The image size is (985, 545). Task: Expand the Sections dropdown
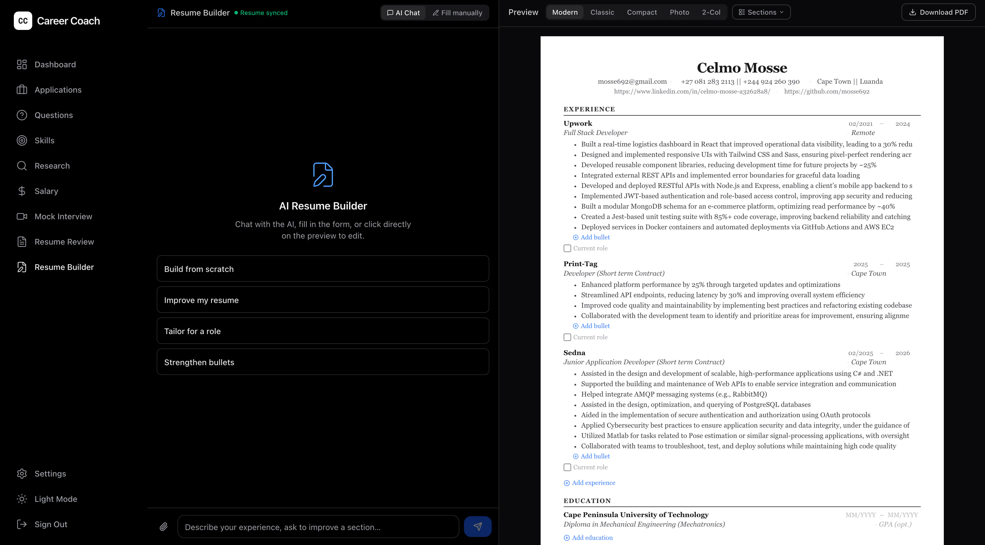761,12
